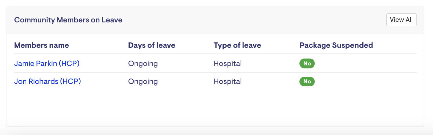Open Jon Richards (HCP) member profile link
Screen dimensions: 433x135
[x=47, y=82]
